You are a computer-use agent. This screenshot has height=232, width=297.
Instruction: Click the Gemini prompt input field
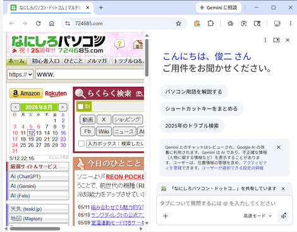click(x=217, y=203)
